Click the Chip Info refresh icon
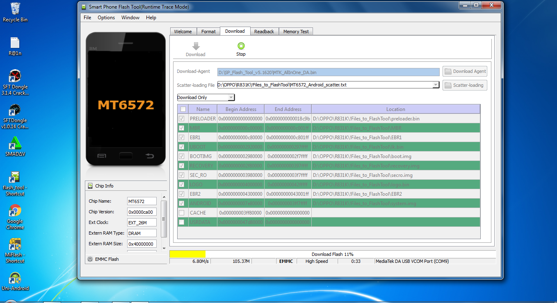The width and height of the screenshot is (557, 303). 91,186
